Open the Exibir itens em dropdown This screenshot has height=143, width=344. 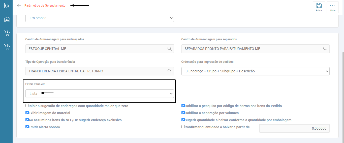(x=100, y=94)
